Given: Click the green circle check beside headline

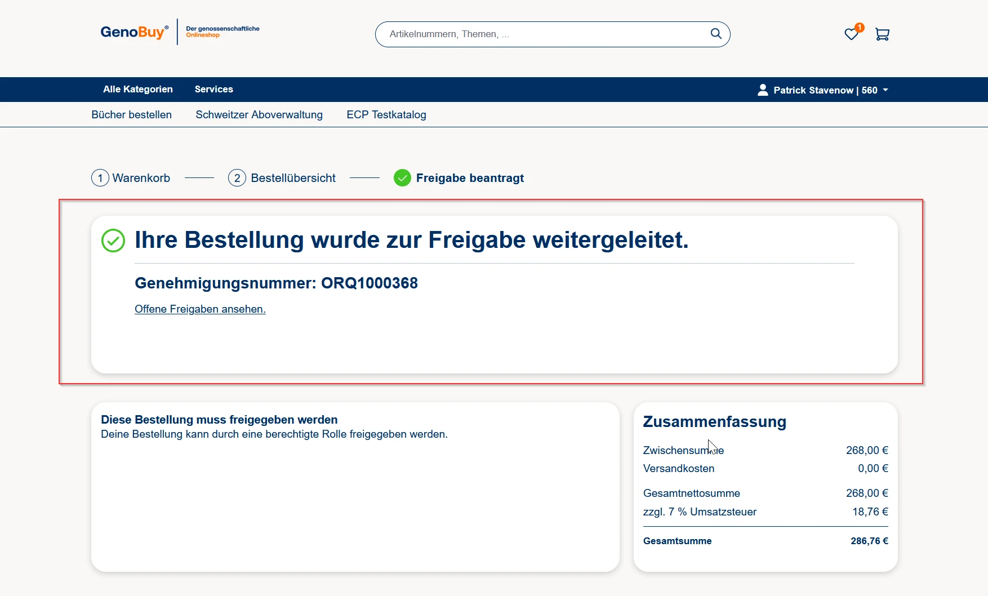Looking at the screenshot, I should [x=113, y=241].
